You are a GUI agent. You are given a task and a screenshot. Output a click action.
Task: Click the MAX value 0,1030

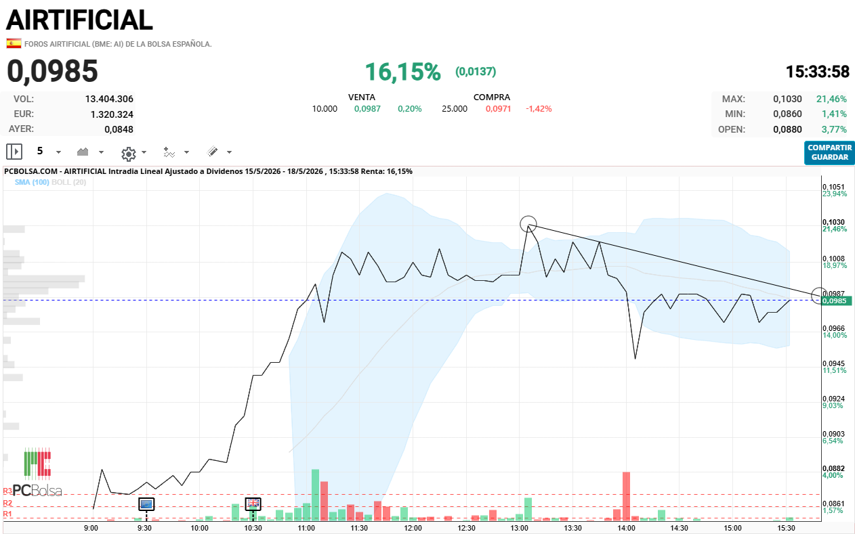[x=787, y=99]
